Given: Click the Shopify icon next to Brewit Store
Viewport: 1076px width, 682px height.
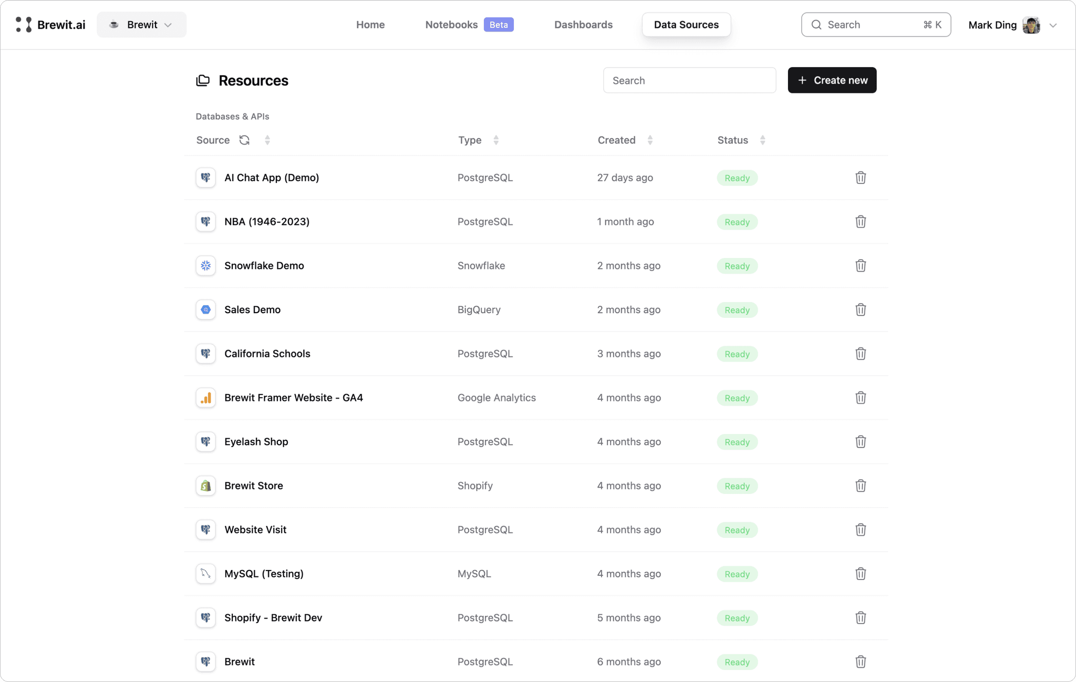Looking at the screenshot, I should pyautogui.click(x=205, y=485).
